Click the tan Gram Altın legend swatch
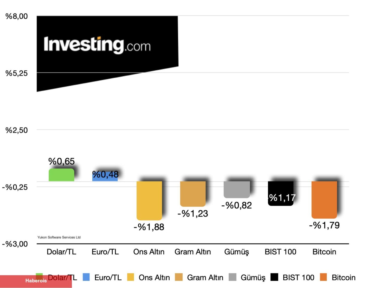367x288 pixels. click(179, 277)
